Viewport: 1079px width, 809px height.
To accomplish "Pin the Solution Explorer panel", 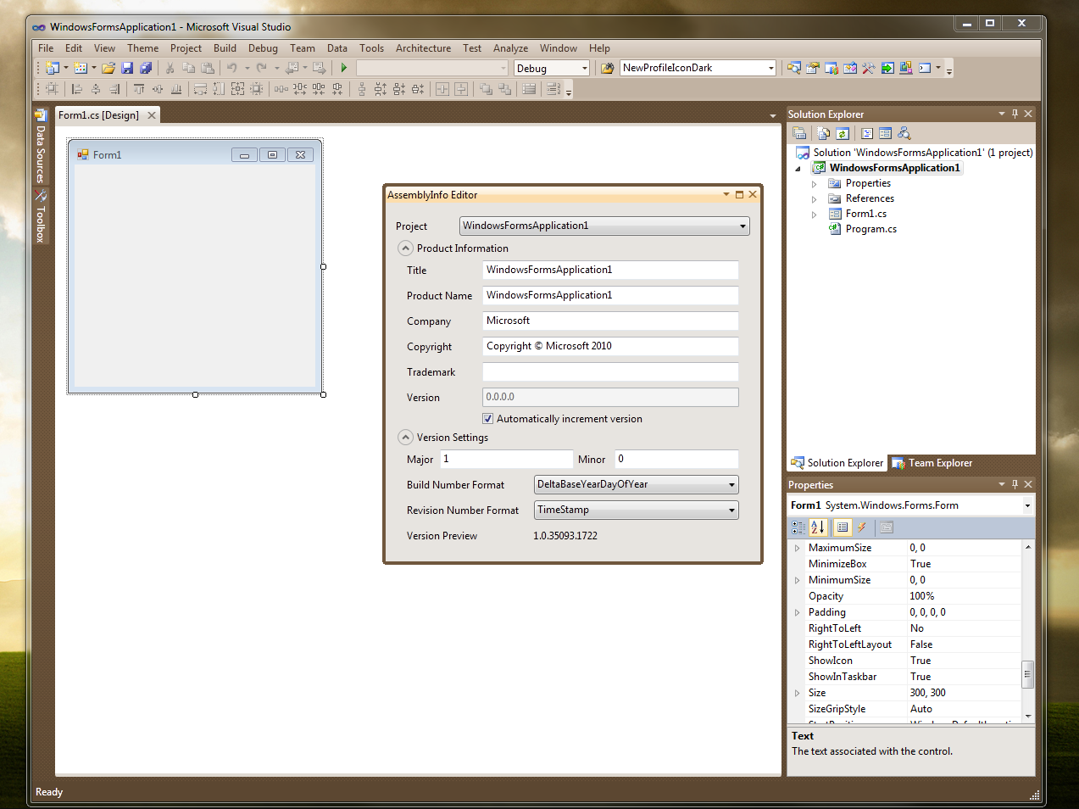I will coord(1015,114).
